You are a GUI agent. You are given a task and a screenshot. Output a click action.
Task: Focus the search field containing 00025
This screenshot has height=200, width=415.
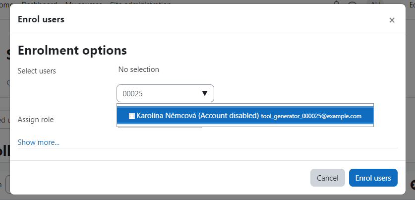[165, 93]
